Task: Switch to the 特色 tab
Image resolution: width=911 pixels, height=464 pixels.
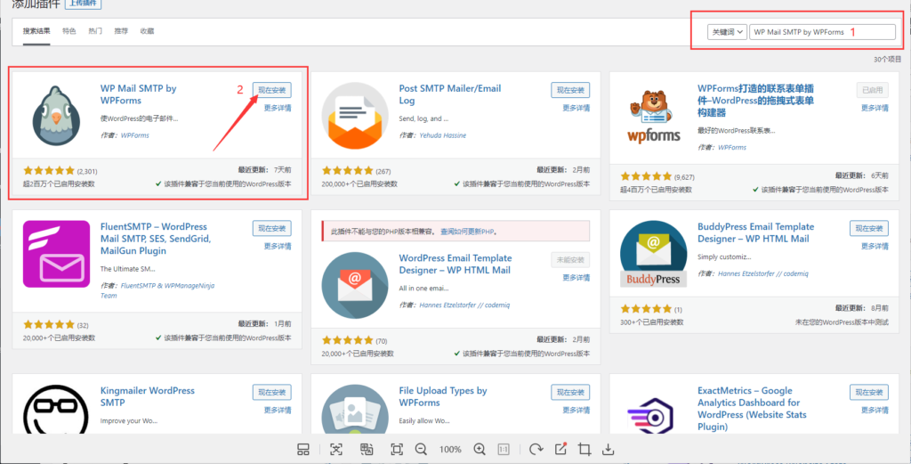Action: point(69,31)
